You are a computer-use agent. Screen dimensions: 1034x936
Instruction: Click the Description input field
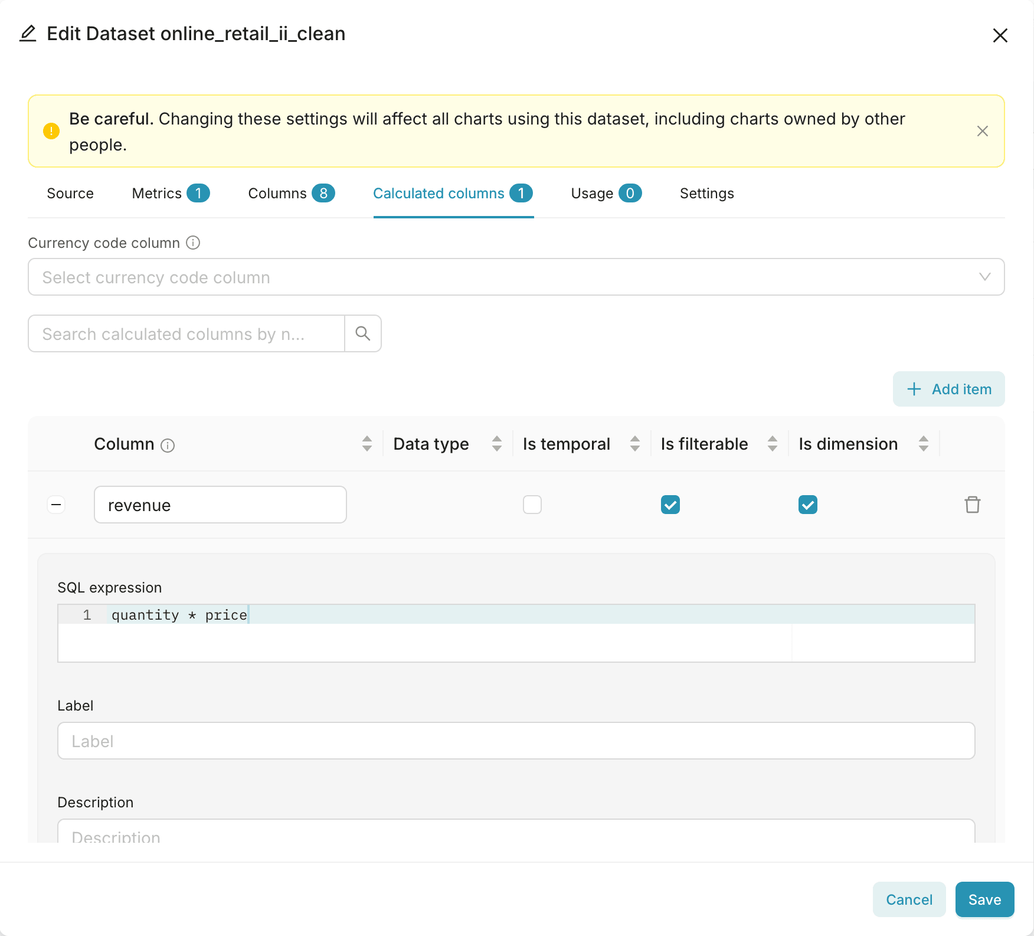(x=516, y=832)
